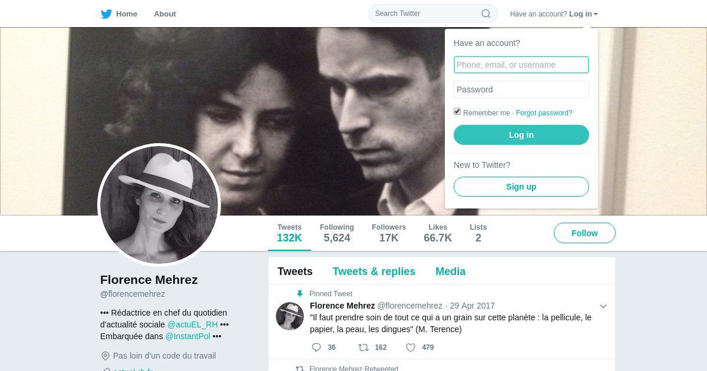The image size is (707, 371).
Task: Toggle the Remember me checkbox
Action: coord(457,111)
